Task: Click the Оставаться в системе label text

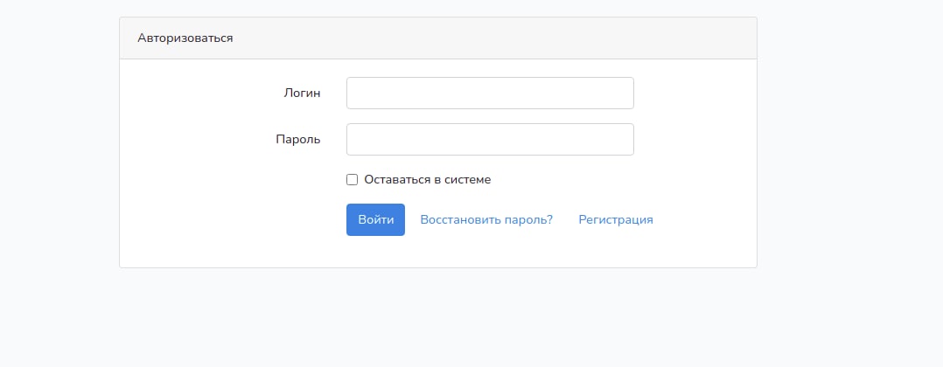Action: pyautogui.click(x=428, y=180)
